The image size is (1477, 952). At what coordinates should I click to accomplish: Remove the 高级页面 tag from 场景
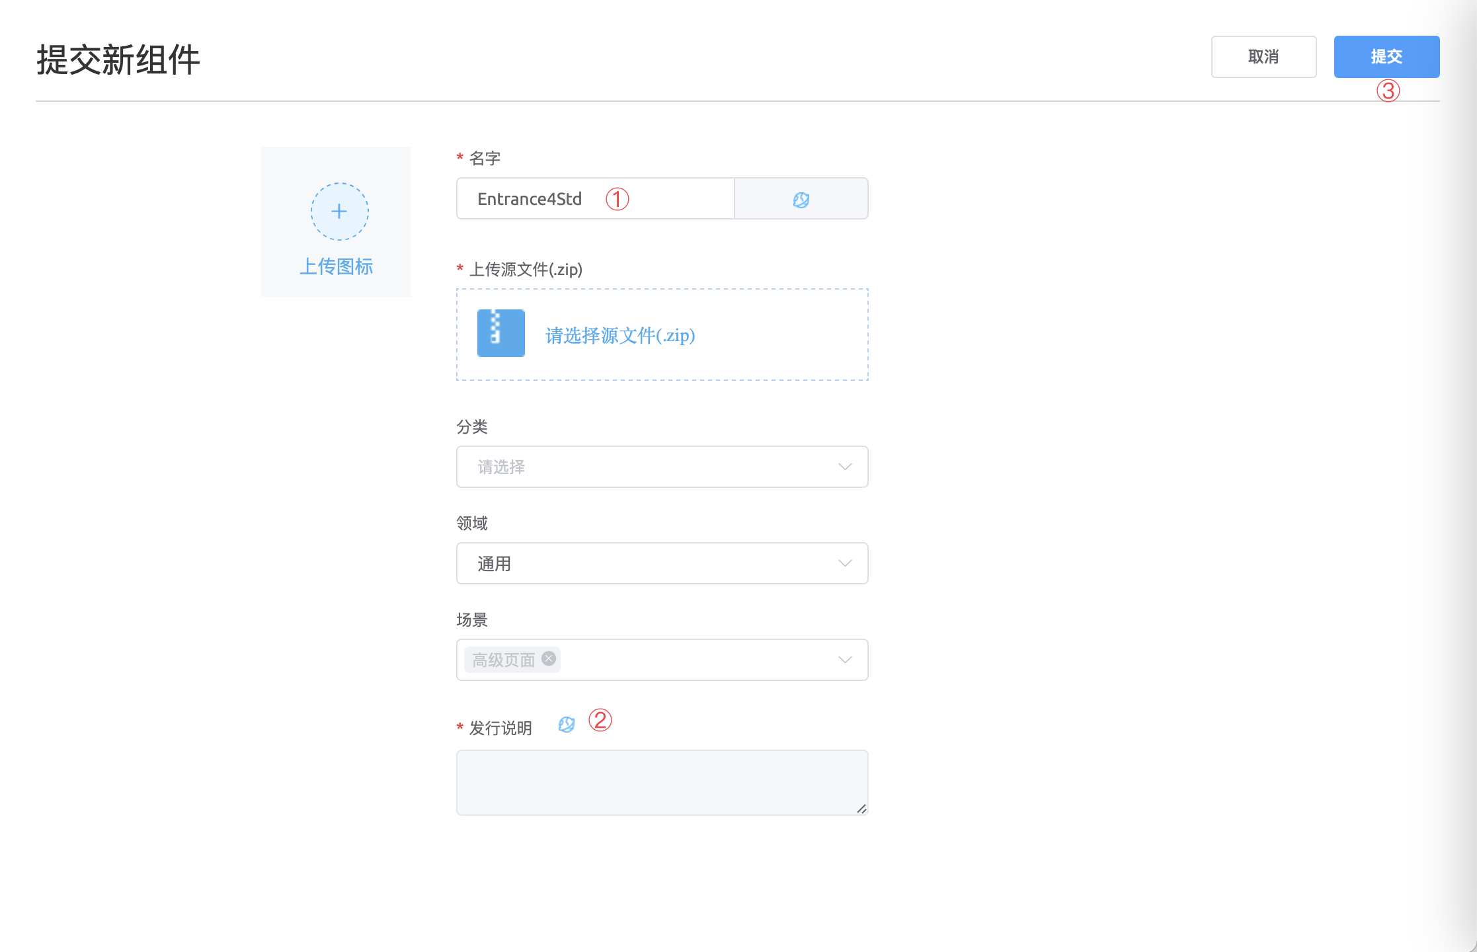click(549, 658)
